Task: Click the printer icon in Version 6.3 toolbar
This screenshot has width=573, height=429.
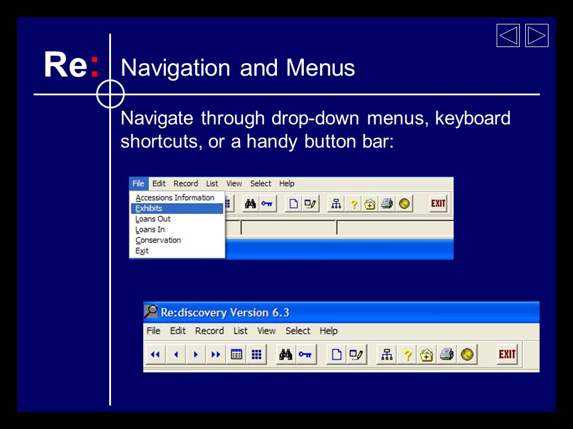Action: tap(447, 354)
